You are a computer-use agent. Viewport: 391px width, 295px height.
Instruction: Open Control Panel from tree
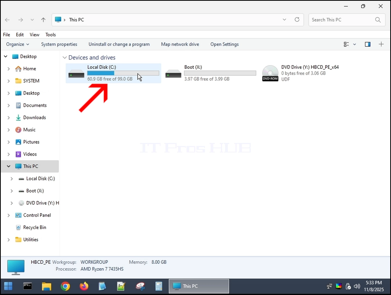coord(37,215)
